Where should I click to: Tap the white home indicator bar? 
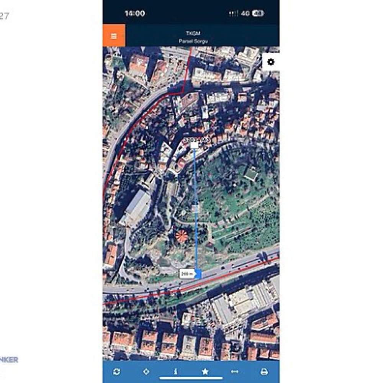[191, 379]
